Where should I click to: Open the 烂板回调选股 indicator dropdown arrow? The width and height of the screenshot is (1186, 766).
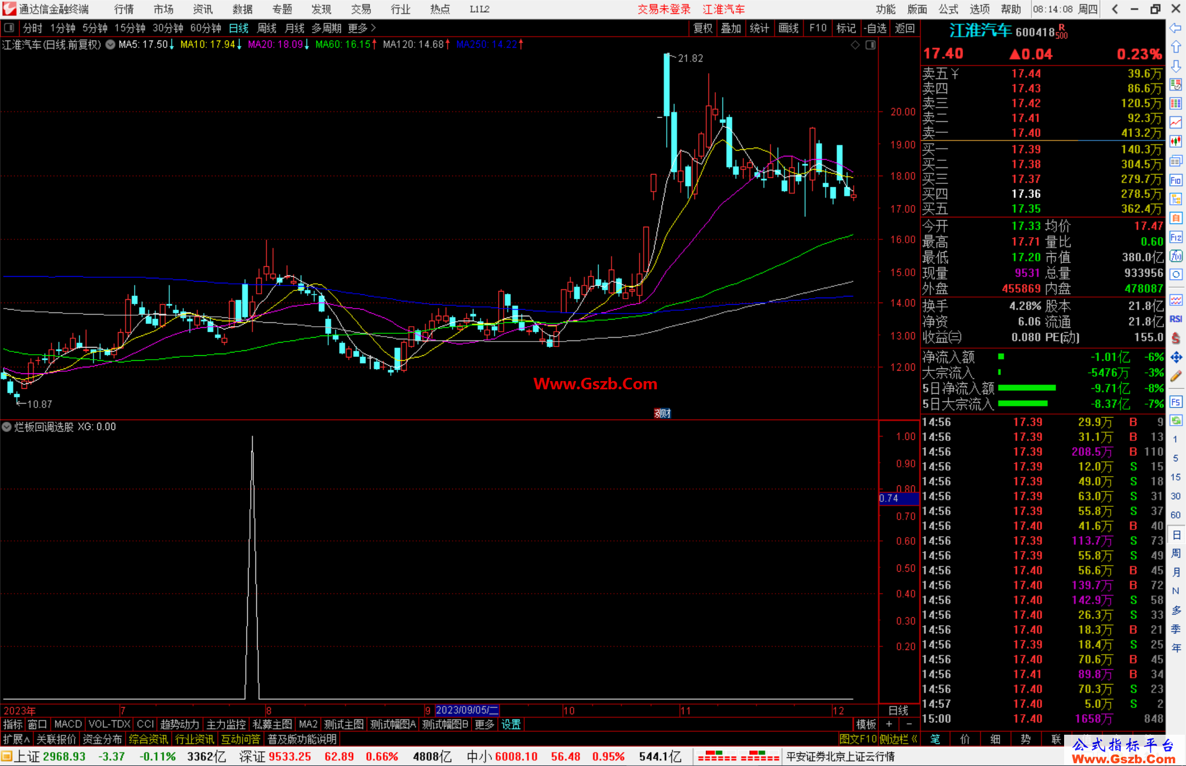7,427
